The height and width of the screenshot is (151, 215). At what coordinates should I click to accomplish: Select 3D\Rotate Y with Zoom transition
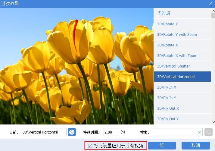pyautogui.click(x=182, y=34)
